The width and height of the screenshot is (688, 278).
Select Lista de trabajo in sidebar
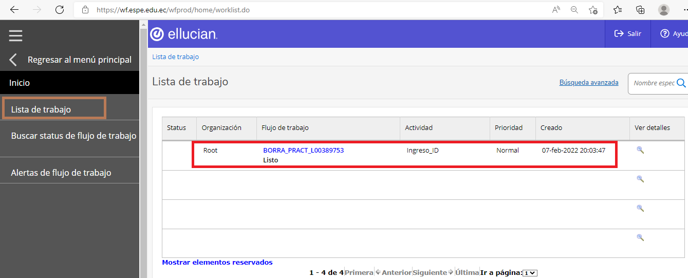pos(41,109)
